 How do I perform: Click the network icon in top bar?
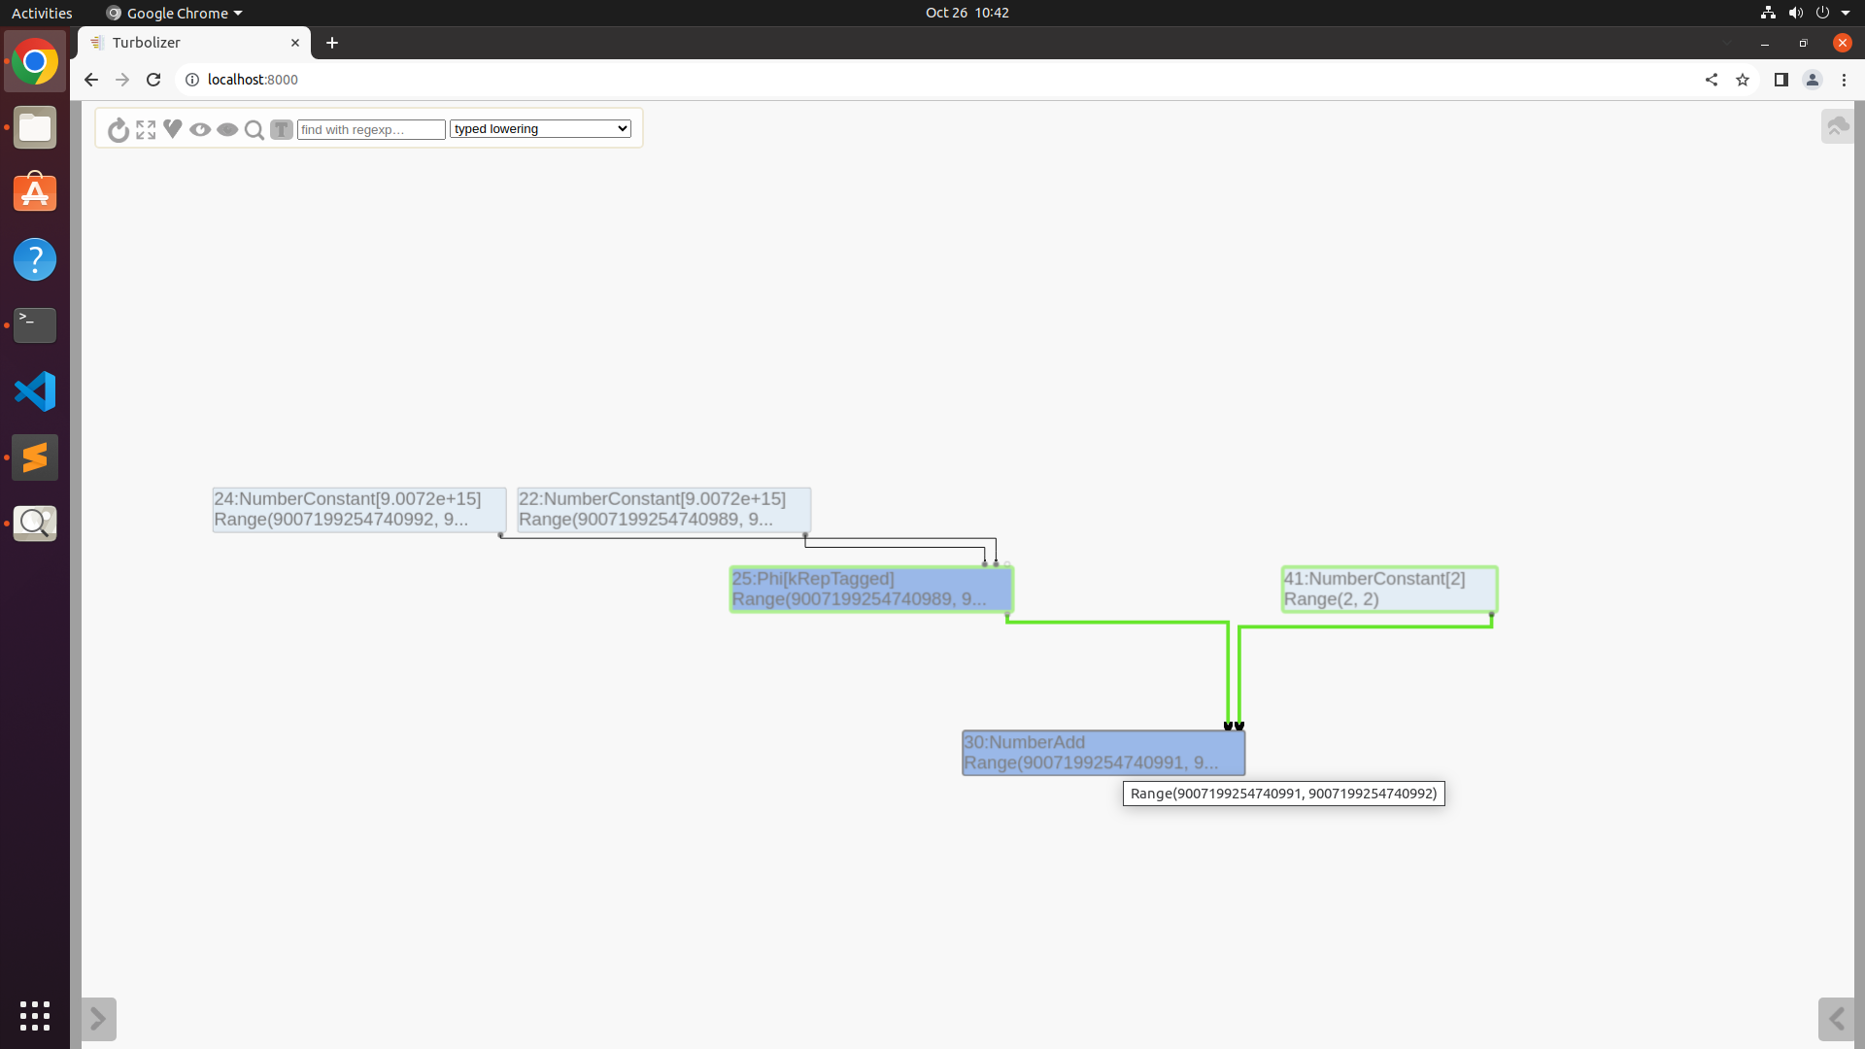(x=1768, y=13)
